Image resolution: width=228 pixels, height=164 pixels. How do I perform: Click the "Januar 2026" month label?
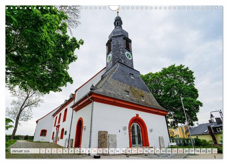click(x=21, y=151)
